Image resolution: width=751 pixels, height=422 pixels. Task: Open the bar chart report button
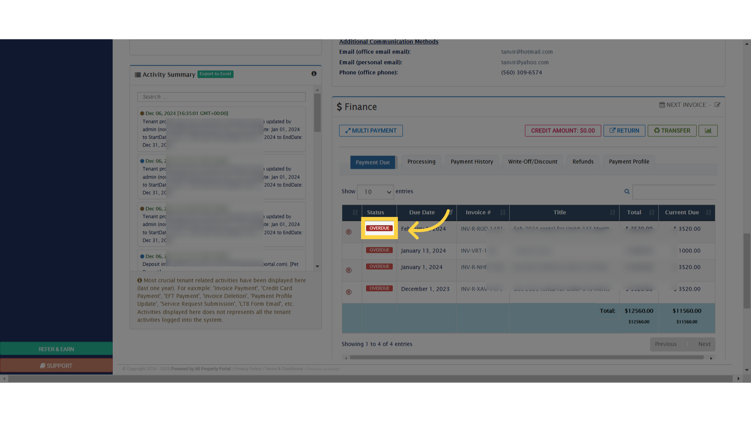coord(708,131)
